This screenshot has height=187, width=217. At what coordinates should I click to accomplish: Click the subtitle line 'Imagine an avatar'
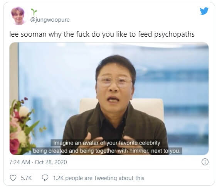click(x=107, y=143)
